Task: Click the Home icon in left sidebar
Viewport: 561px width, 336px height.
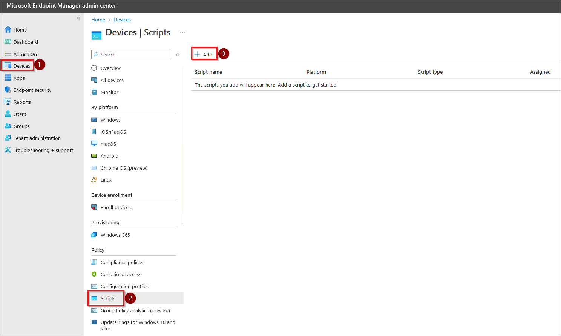Action: click(8, 30)
